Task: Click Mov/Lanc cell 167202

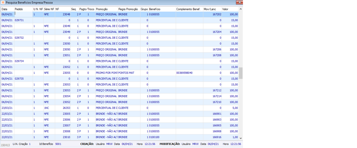Action: (213, 14)
